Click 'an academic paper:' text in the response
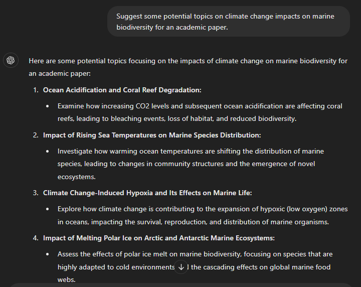 pos(60,73)
